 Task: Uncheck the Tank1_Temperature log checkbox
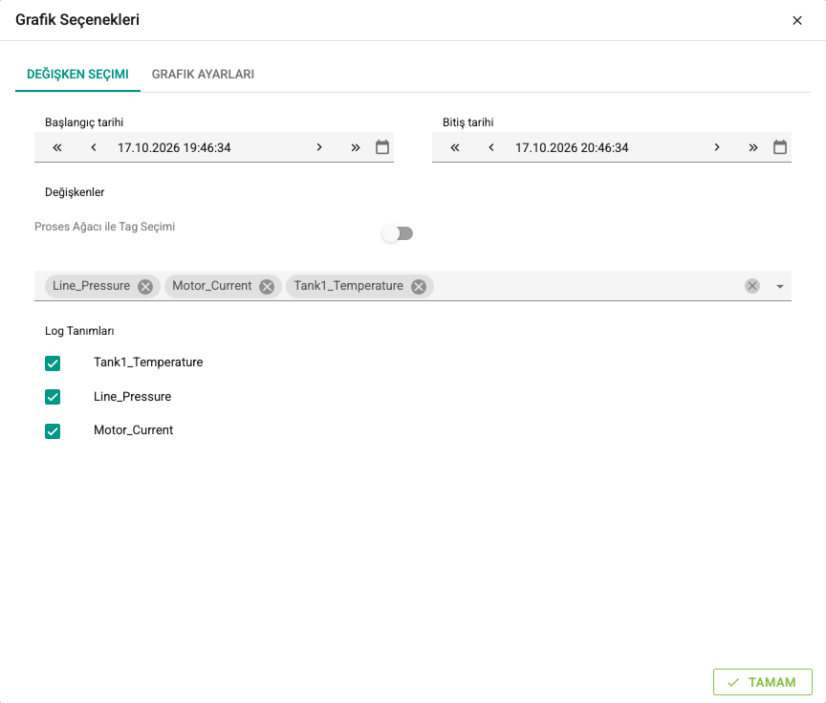[53, 363]
